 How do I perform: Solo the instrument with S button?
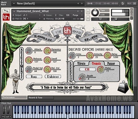pyautogui.click(x=88, y=12)
